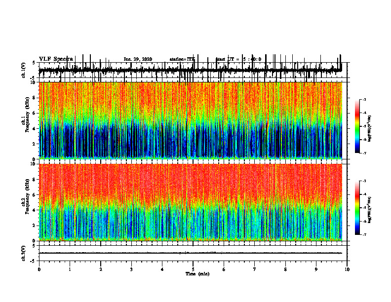Click the time axis tick label "6"

(x=224, y=269)
